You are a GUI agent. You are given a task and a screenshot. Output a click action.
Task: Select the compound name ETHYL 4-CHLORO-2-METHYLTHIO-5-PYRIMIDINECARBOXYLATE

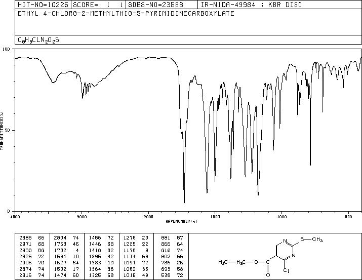point(126,14)
